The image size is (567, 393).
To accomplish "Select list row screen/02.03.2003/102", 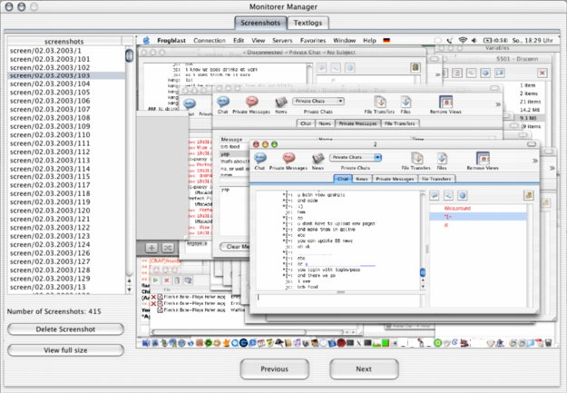I will [x=66, y=68].
